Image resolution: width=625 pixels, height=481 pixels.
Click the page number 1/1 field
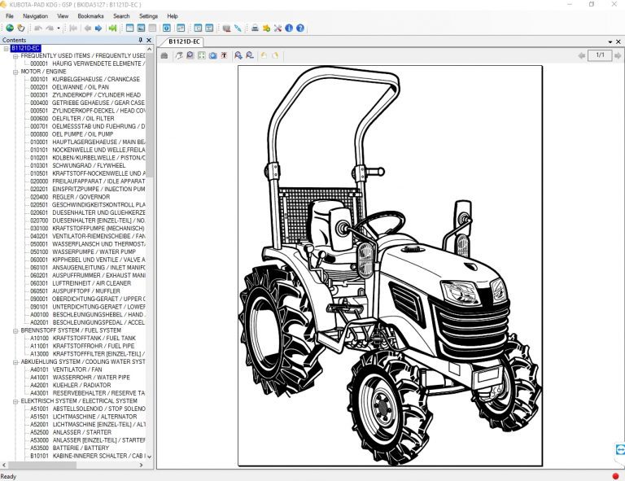[600, 55]
